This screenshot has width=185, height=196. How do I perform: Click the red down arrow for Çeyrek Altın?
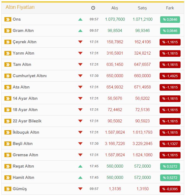tap(80, 42)
